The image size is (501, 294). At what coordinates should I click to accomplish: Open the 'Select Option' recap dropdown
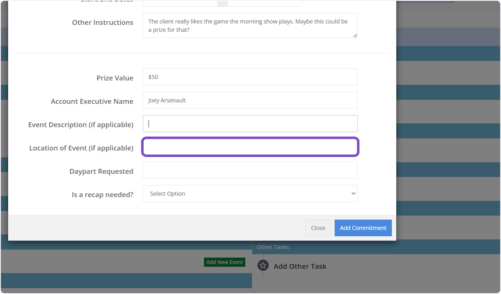tap(250, 194)
